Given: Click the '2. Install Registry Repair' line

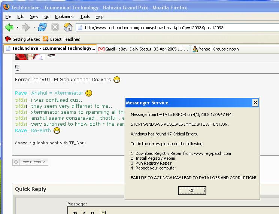Looking at the screenshot, I should 153,158.
